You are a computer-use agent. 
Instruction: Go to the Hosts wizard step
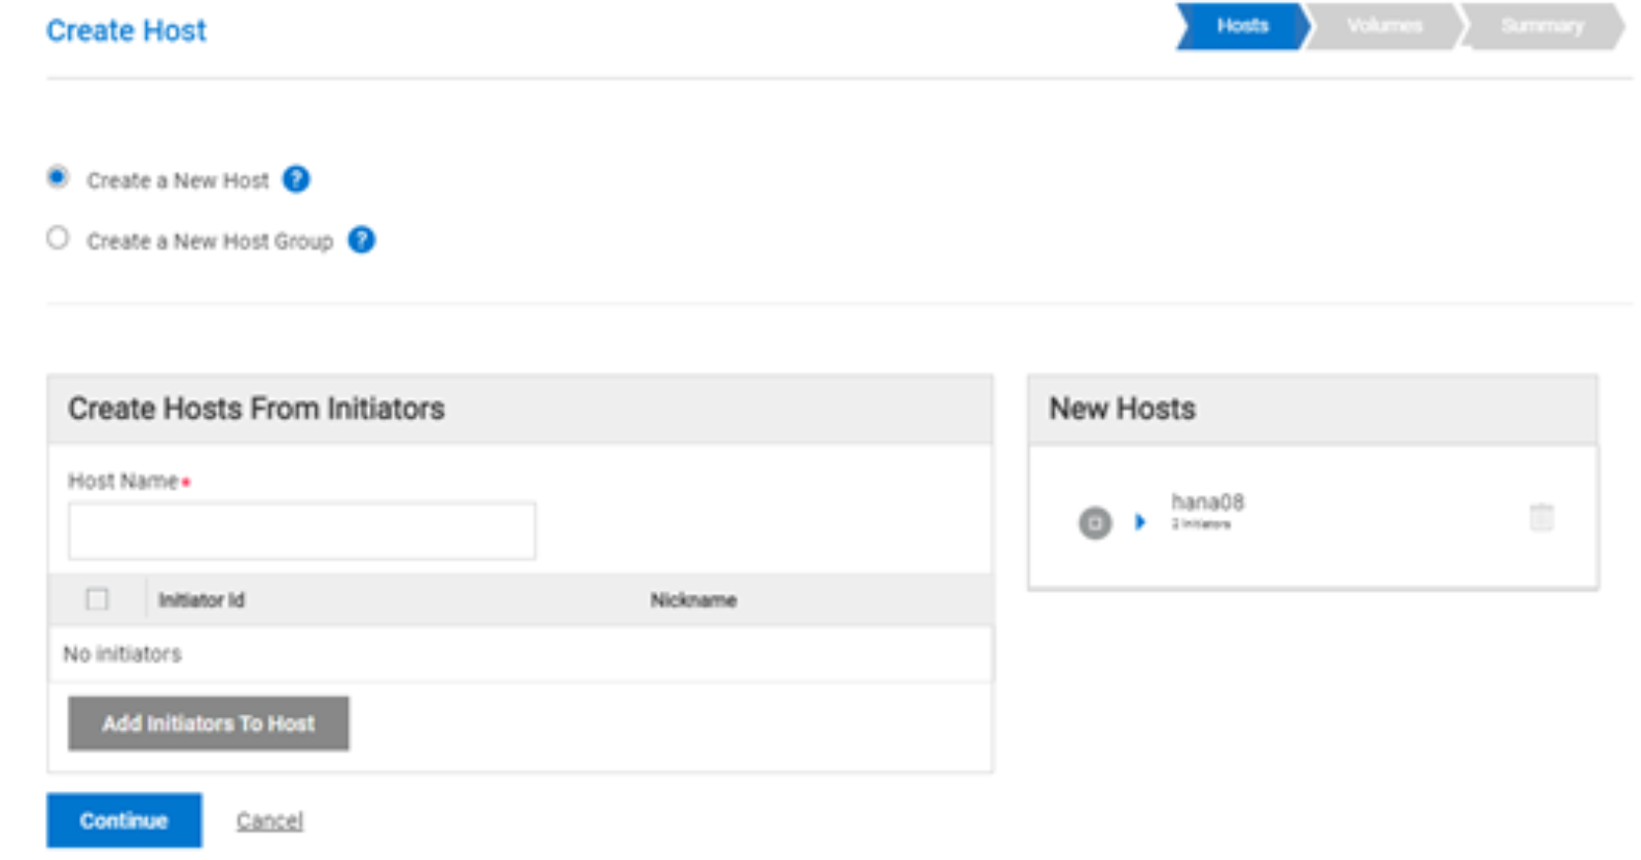point(1242,26)
